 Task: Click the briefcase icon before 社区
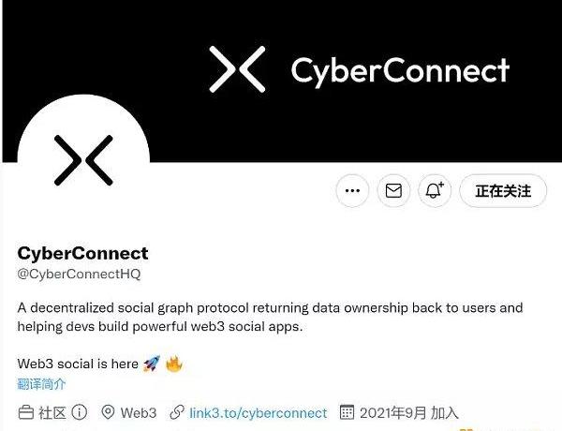point(26,412)
